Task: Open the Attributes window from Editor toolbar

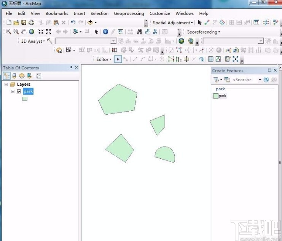Action: (x=210, y=59)
